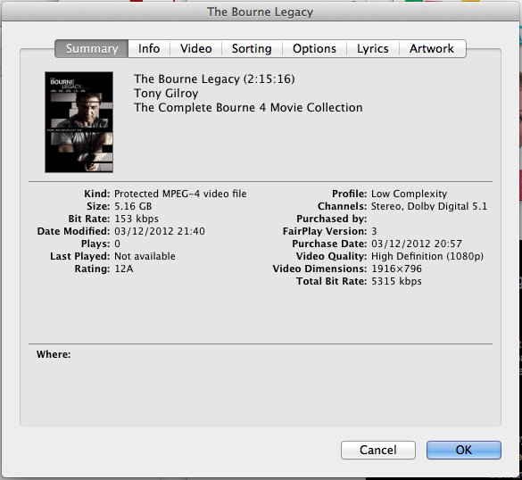Screen dimensions: 522x480
Task: Open the Video tab
Action: pos(196,48)
